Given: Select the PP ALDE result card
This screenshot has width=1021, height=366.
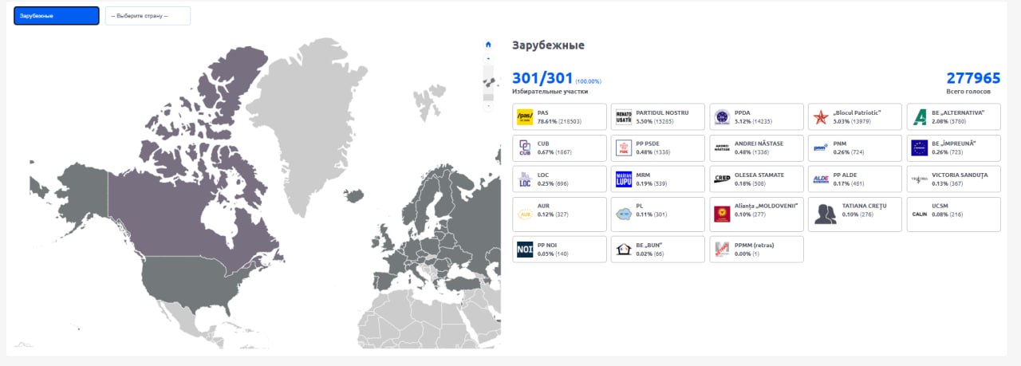Looking at the screenshot, I should tap(854, 179).
